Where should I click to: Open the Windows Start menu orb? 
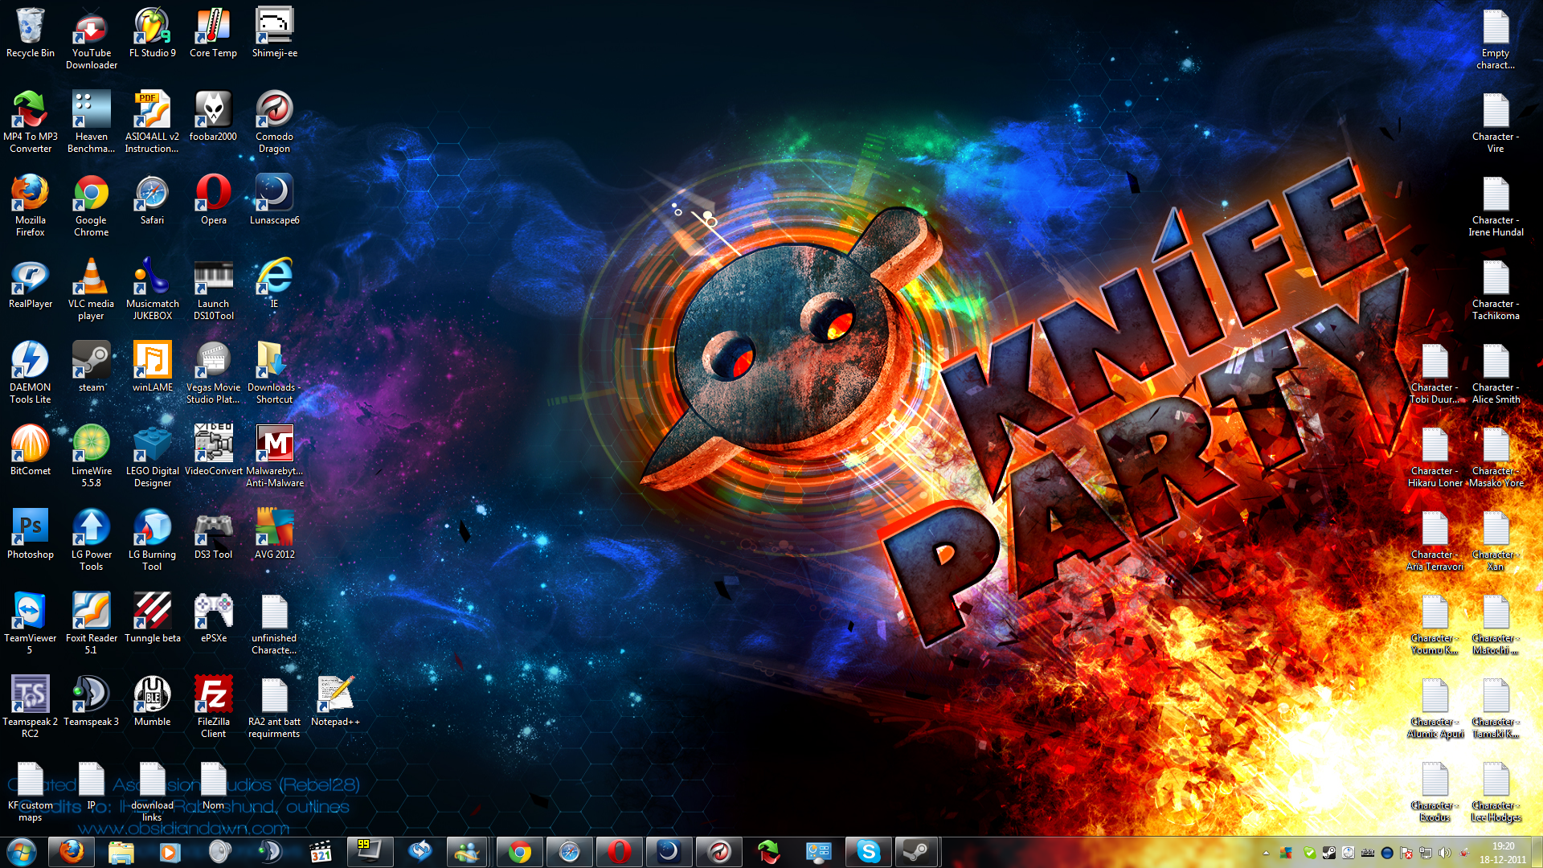(22, 852)
